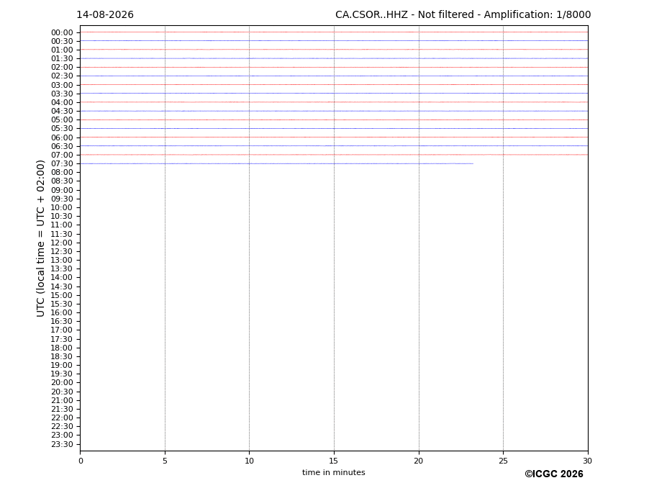Click the 11:30 time row label
The width and height of the screenshot is (667, 501).
pos(62,234)
